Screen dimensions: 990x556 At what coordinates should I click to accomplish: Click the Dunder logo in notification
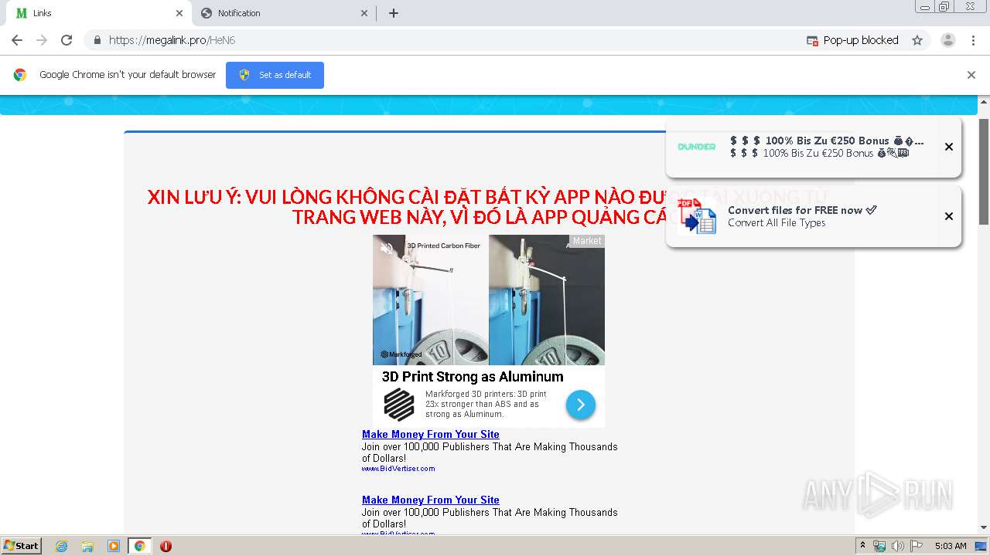697,147
